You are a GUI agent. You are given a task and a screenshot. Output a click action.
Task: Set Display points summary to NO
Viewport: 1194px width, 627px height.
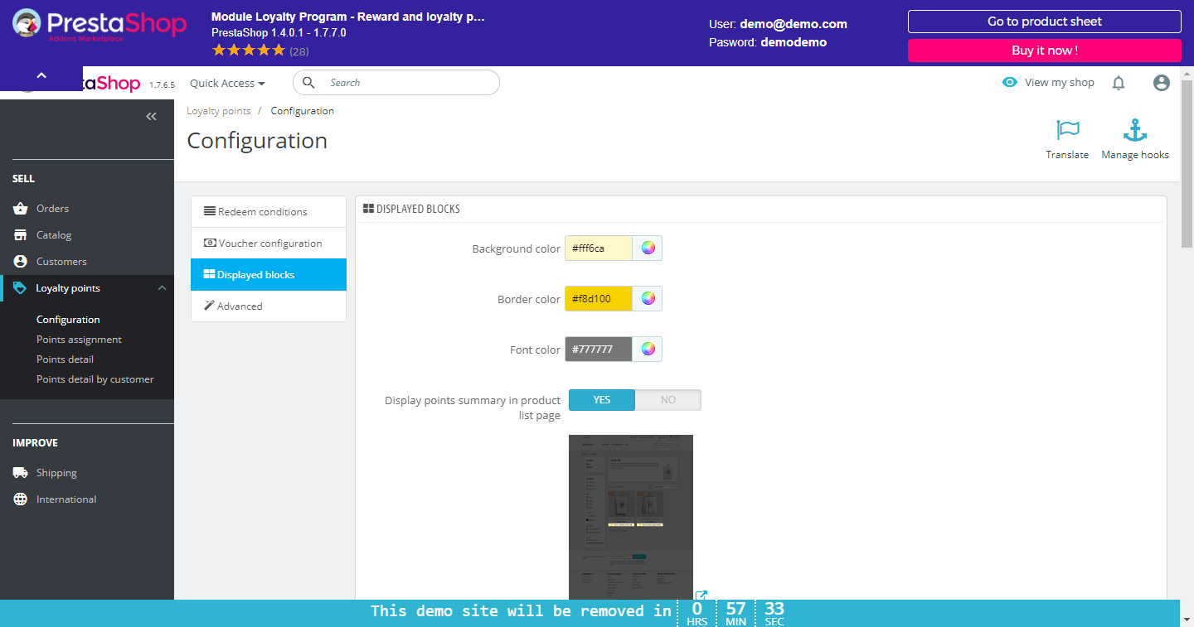[668, 400]
